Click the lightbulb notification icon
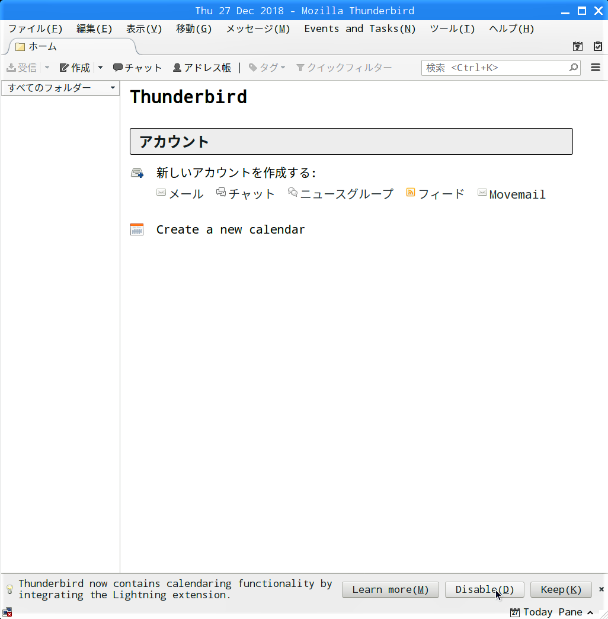This screenshot has height=619, width=608. [10, 589]
